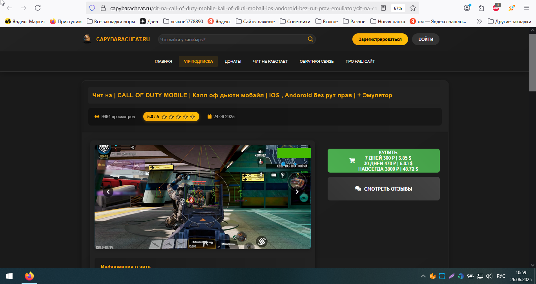This screenshot has width=536, height=284.
Task: Switch the РУС keyboard language indicator
Action: click(501, 276)
